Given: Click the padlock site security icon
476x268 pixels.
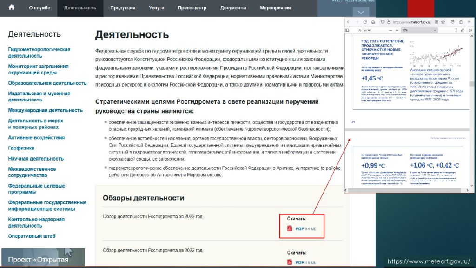Looking at the screenshot, I should pos(389,22).
